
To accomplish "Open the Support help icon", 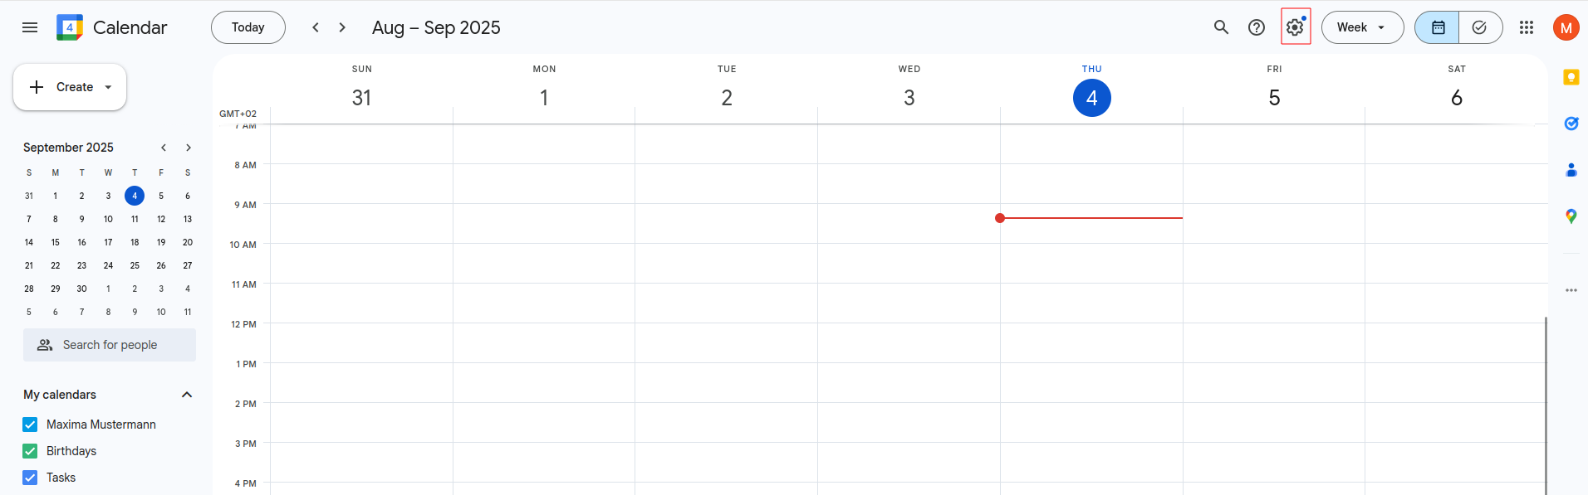I will tap(1257, 27).
